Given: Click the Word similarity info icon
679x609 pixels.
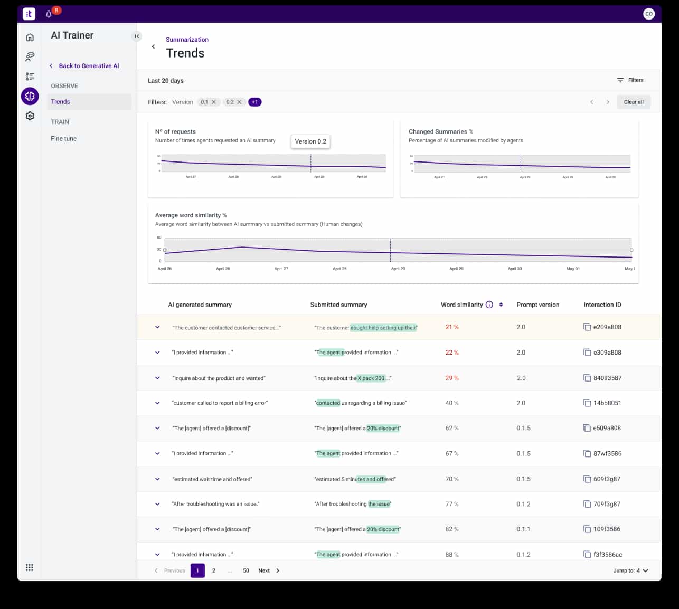Looking at the screenshot, I should pos(489,304).
